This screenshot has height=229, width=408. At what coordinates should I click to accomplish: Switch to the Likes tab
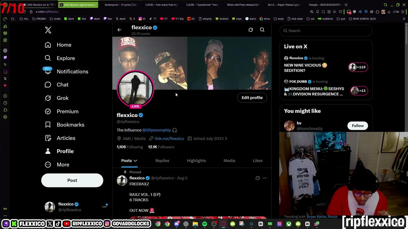coord(258,161)
